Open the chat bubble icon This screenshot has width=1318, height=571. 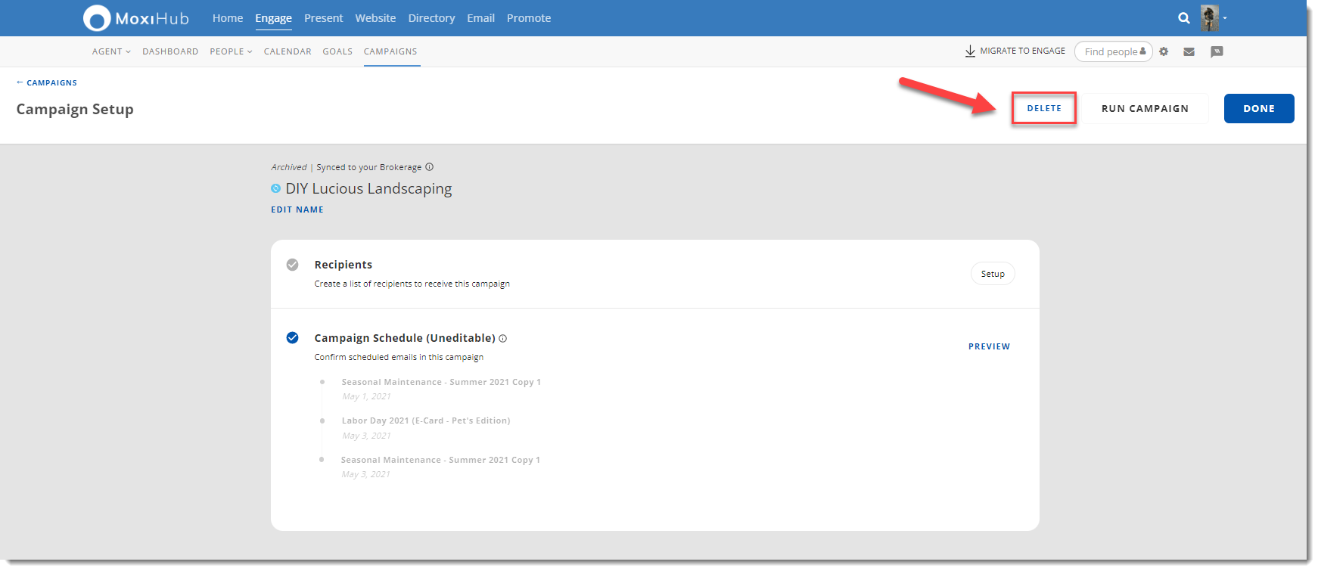click(x=1217, y=51)
